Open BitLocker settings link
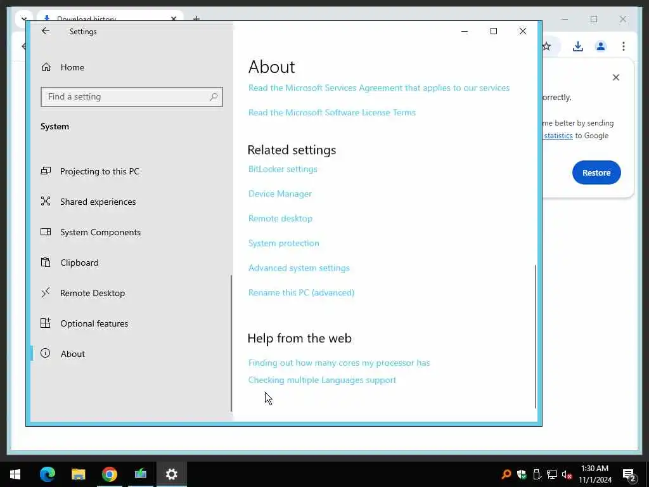649x487 pixels. pyautogui.click(x=283, y=169)
